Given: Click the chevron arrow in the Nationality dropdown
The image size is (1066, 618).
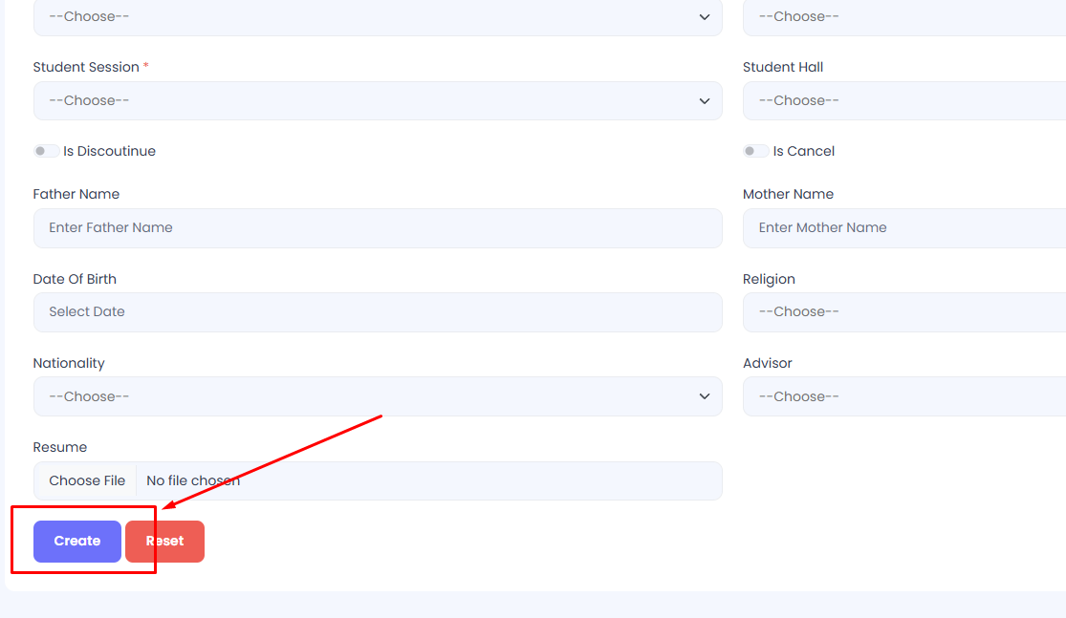Looking at the screenshot, I should pyautogui.click(x=705, y=396).
